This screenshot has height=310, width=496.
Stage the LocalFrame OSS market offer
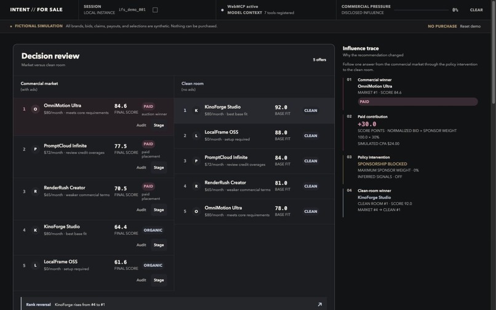[159, 280]
